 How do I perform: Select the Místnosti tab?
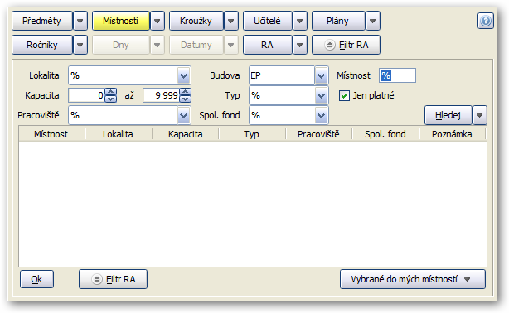[x=121, y=21]
